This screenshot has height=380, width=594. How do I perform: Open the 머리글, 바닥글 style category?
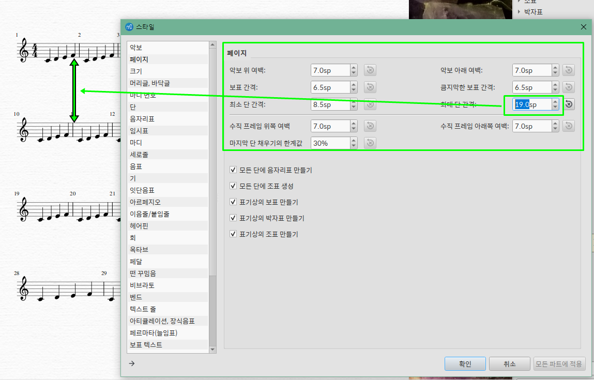tap(168, 83)
